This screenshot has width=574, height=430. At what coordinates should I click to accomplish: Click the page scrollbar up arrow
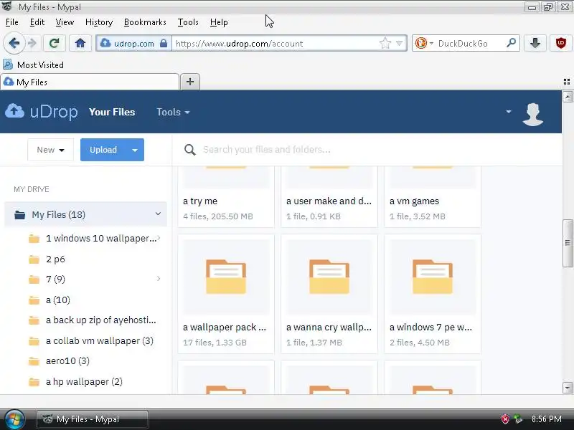click(x=568, y=97)
